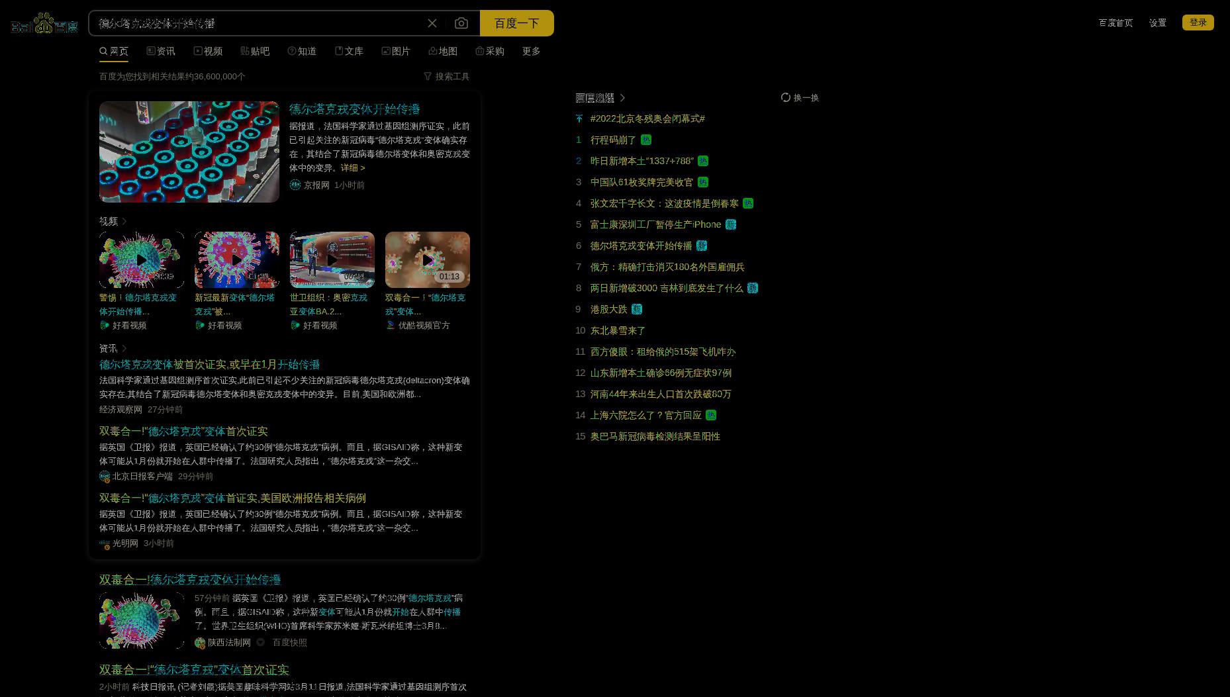Open the 地图 tab
The width and height of the screenshot is (1230, 697).
pyautogui.click(x=443, y=51)
